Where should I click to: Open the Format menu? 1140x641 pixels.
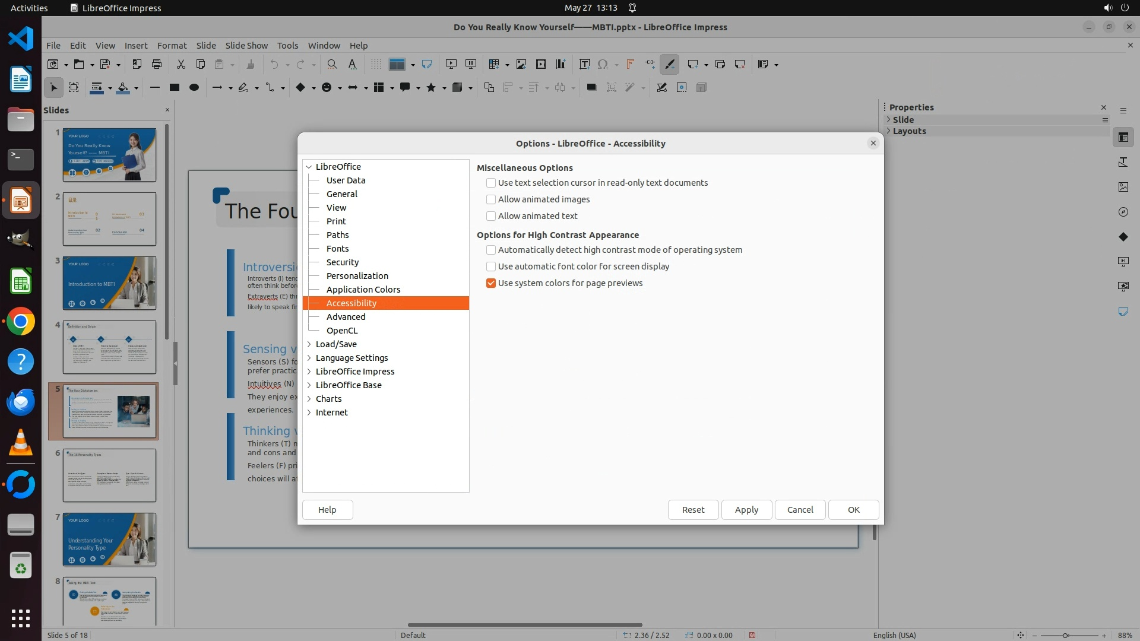[x=172, y=45]
